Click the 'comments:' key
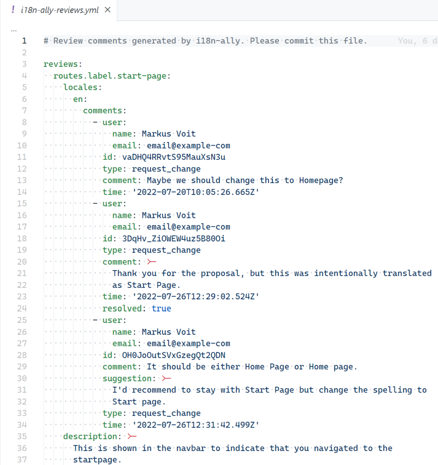 (x=104, y=111)
